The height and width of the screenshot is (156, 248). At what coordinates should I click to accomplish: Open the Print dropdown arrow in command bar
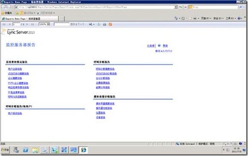[x=198, y=18]
